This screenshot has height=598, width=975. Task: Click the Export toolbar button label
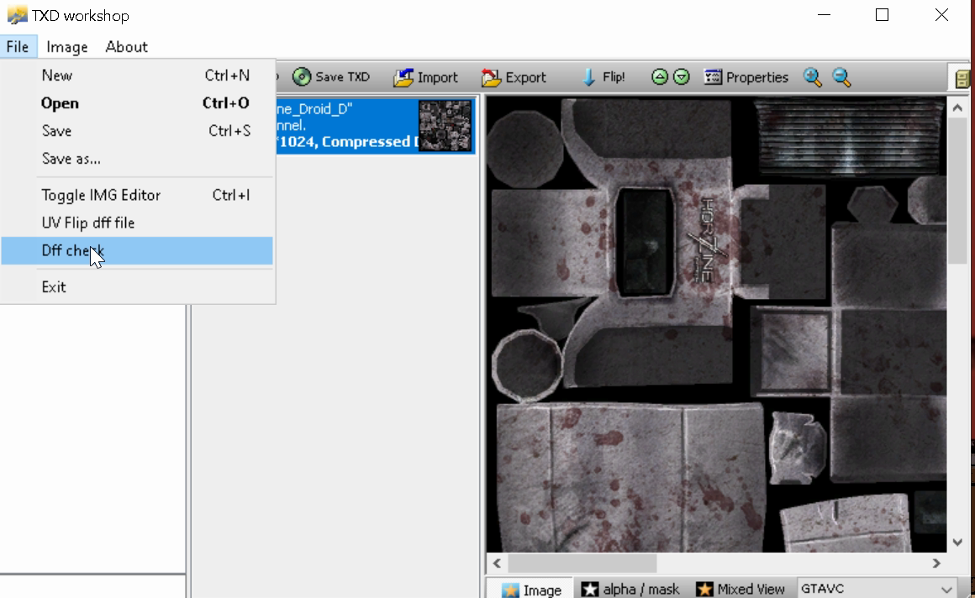click(x=526, y=77)
